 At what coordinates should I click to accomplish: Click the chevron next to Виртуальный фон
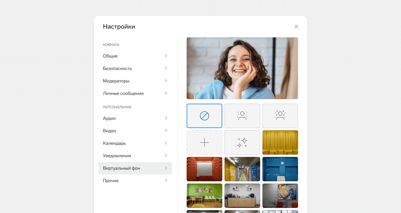coord(166,168)
